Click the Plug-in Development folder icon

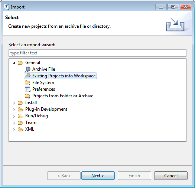tap(20, 109)
